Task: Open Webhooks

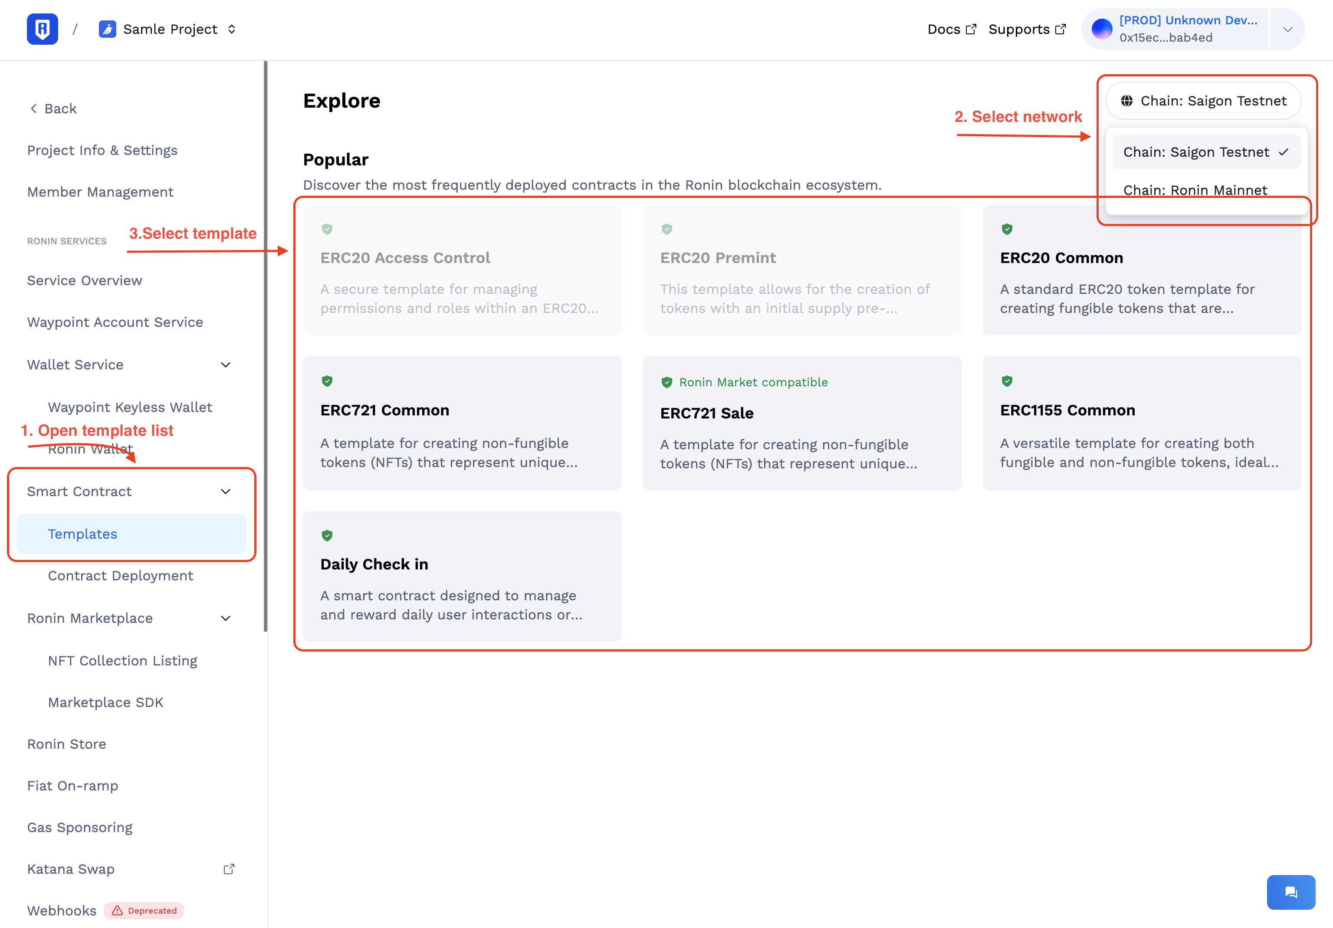Action: (x=62, y=911)
